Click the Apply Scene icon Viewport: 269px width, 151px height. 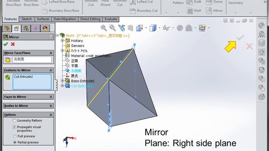pyautogui.click(x=189, y=28)
